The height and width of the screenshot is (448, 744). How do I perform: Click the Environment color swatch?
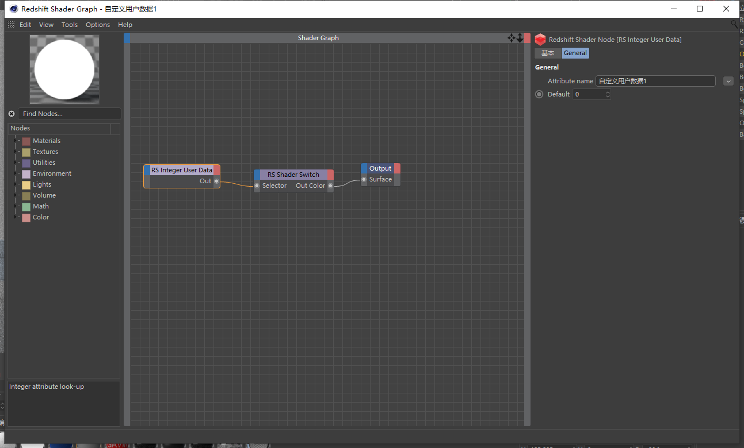click(x=26, y=173)
